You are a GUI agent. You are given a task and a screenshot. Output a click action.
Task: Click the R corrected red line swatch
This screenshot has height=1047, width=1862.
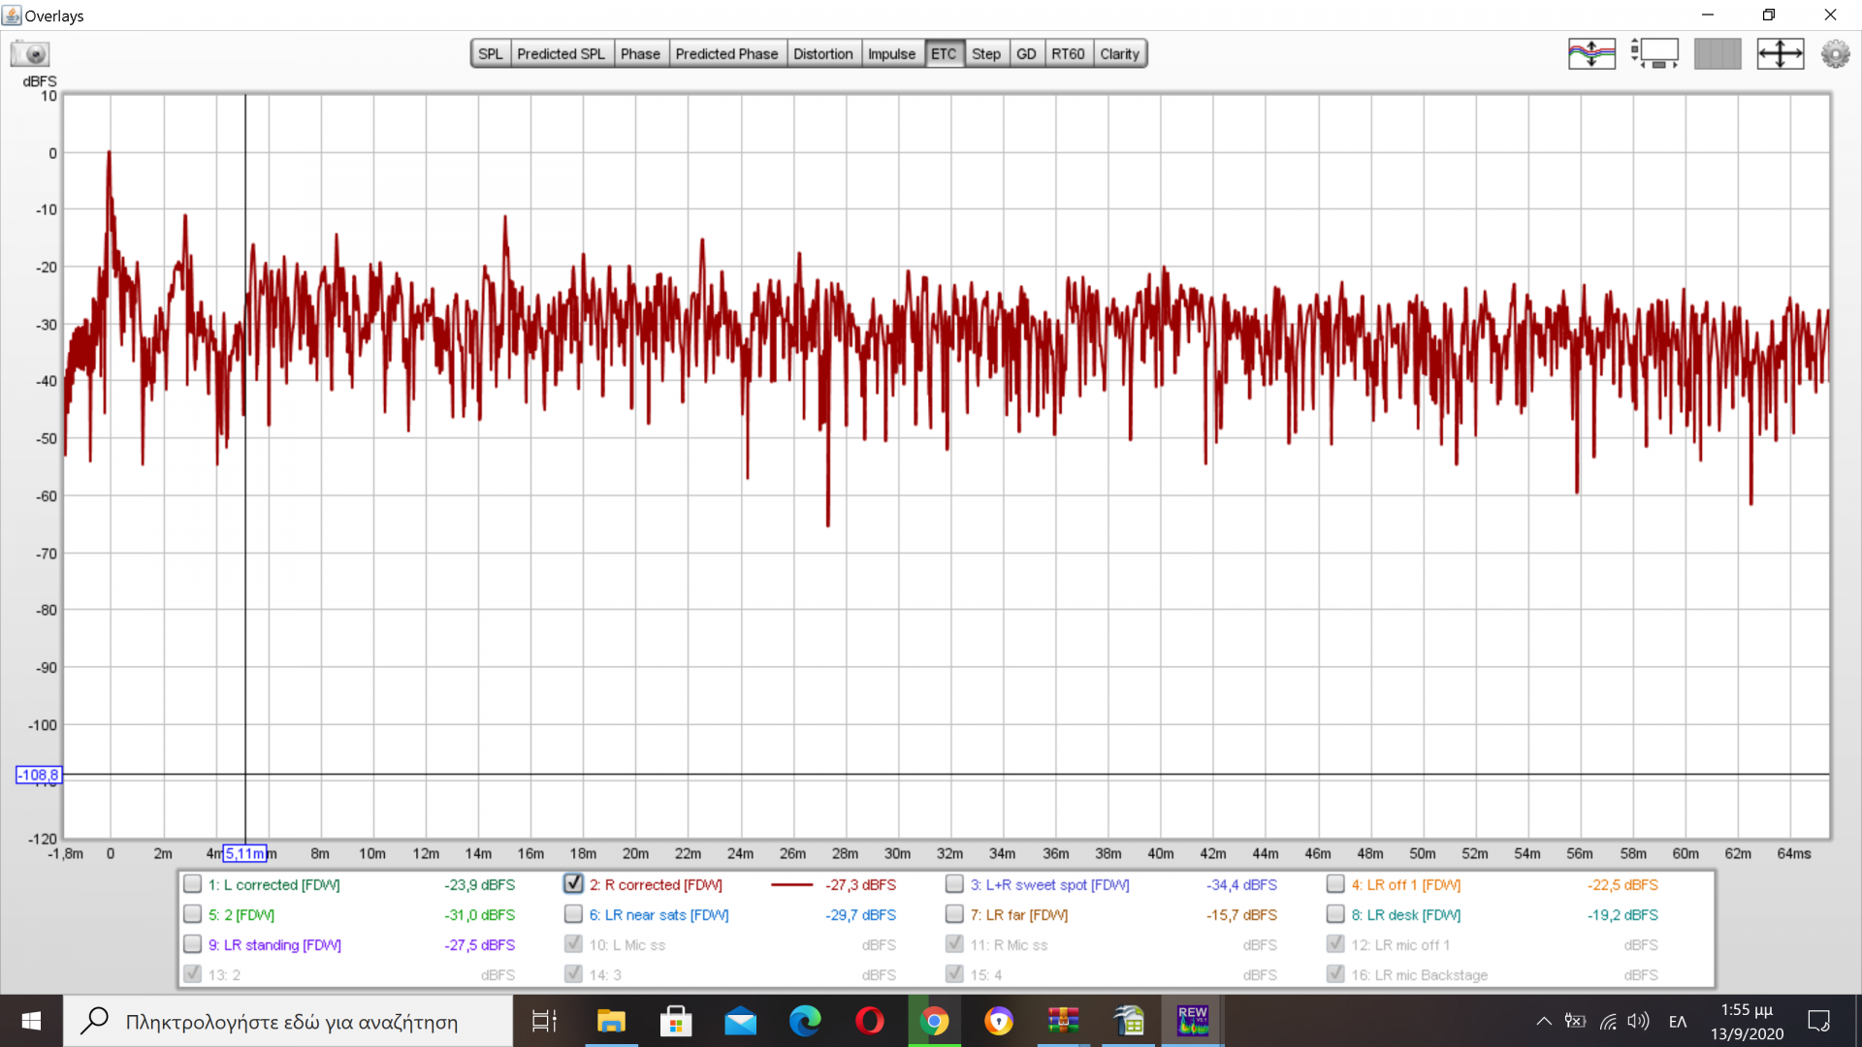[x=791, y=885]
